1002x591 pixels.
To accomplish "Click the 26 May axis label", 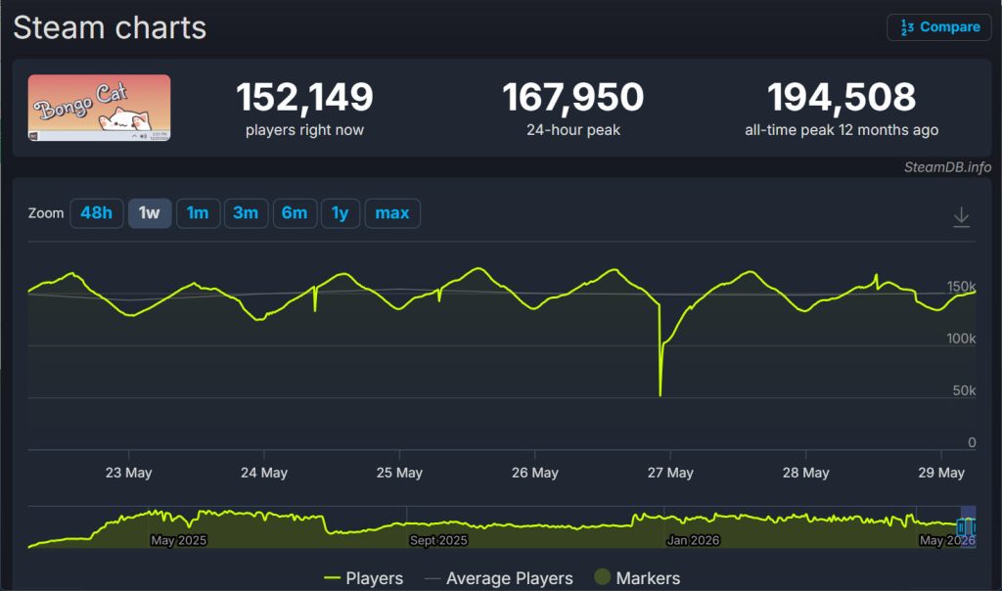I will tap(535, 473).
